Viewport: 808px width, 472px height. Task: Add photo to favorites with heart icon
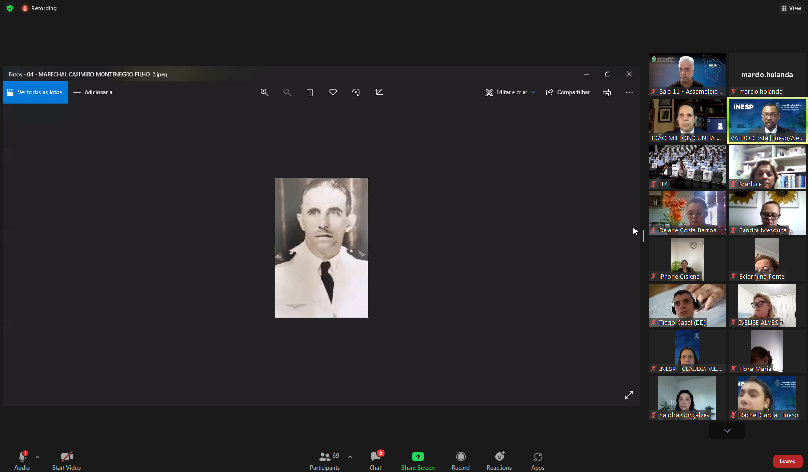click(333, 92)
